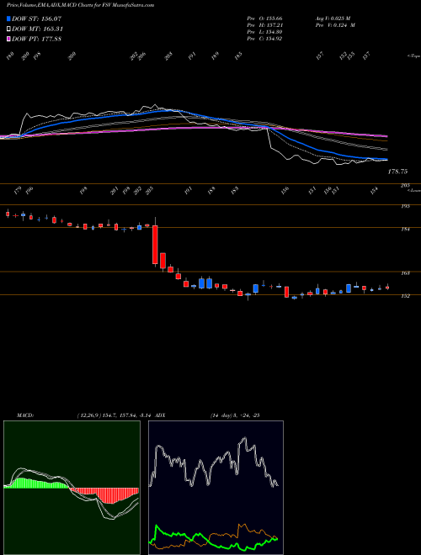Click the rotated 206 tops value above the chart
The width and height of the screenshot is (421, 555).
(x=142, y=56)
